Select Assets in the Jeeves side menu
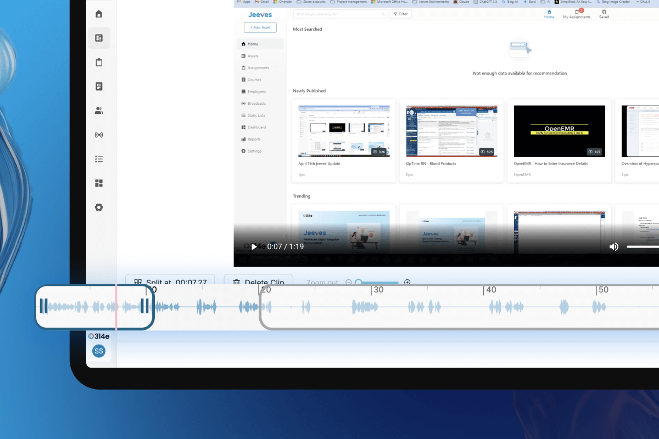 pyautogui.click(x=260, y=56)
